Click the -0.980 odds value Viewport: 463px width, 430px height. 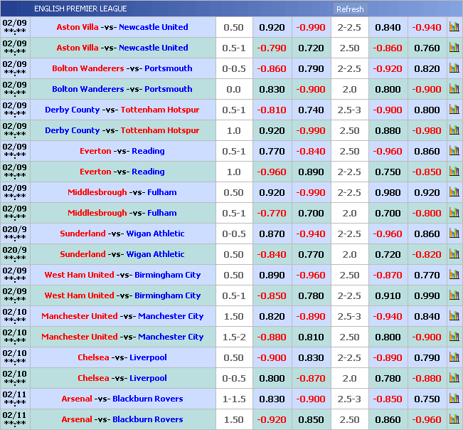tap(427, 131)
